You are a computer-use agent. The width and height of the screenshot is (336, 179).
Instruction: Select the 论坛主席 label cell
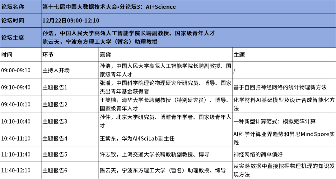point(21,38)
